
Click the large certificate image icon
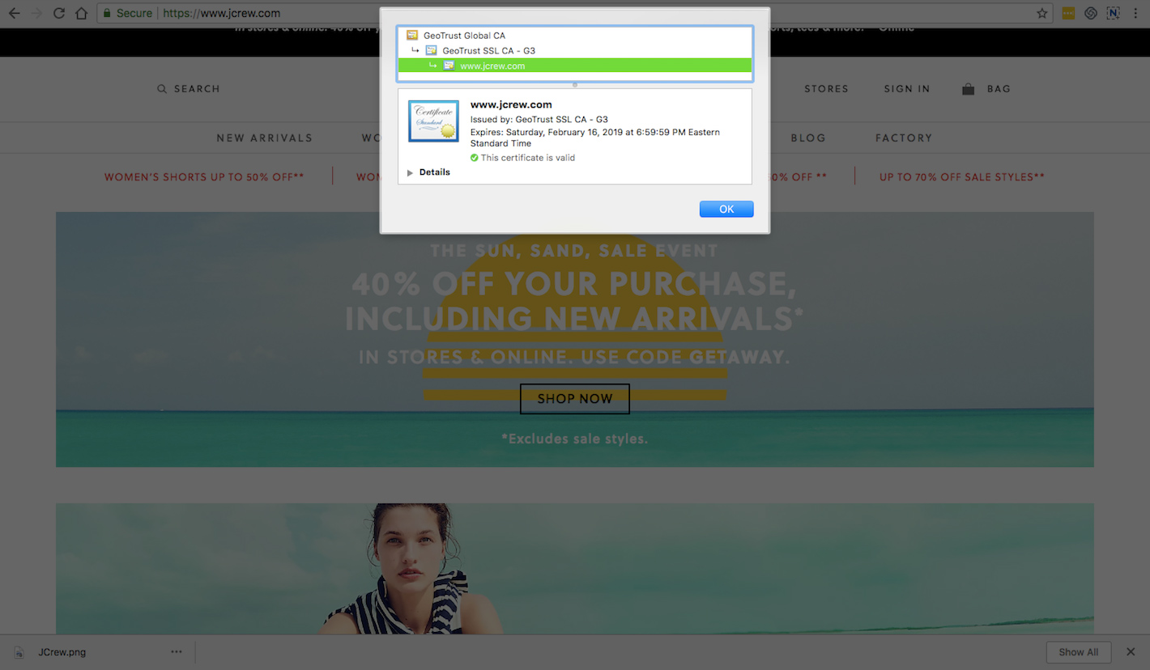(x=433, y=121)
